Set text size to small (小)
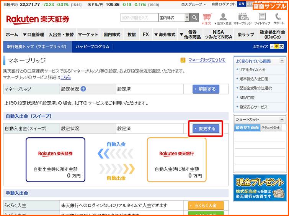The image size is (289, 216). 272,46
